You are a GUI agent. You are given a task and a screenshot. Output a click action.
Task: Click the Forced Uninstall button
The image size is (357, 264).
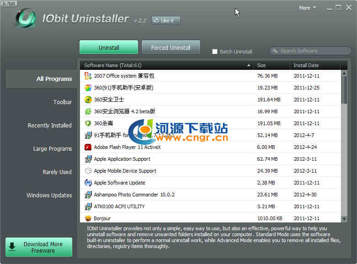click(171, 48)
